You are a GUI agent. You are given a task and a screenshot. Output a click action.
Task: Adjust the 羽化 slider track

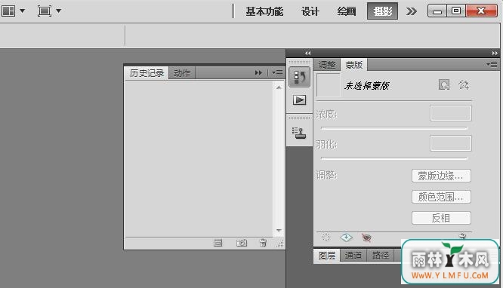394,158
